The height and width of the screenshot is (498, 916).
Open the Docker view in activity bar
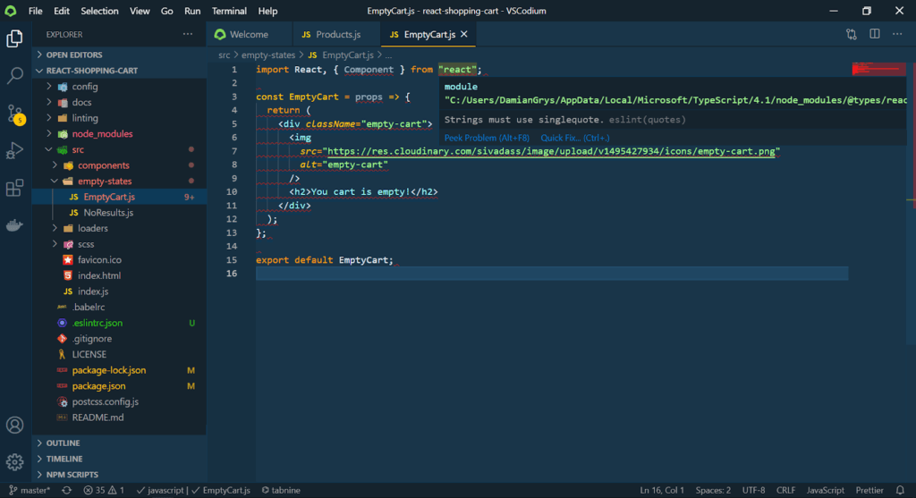click(x=14, y=225)
